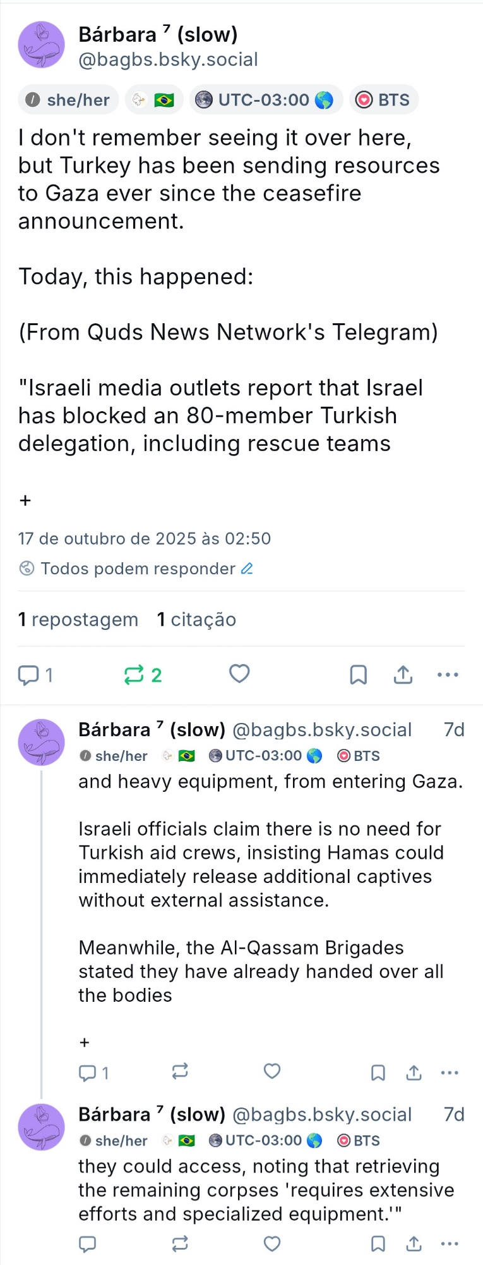483x1265 pixels.
Task: Open Bárbara's avatar at the top post
Action: tap(42, 45)
